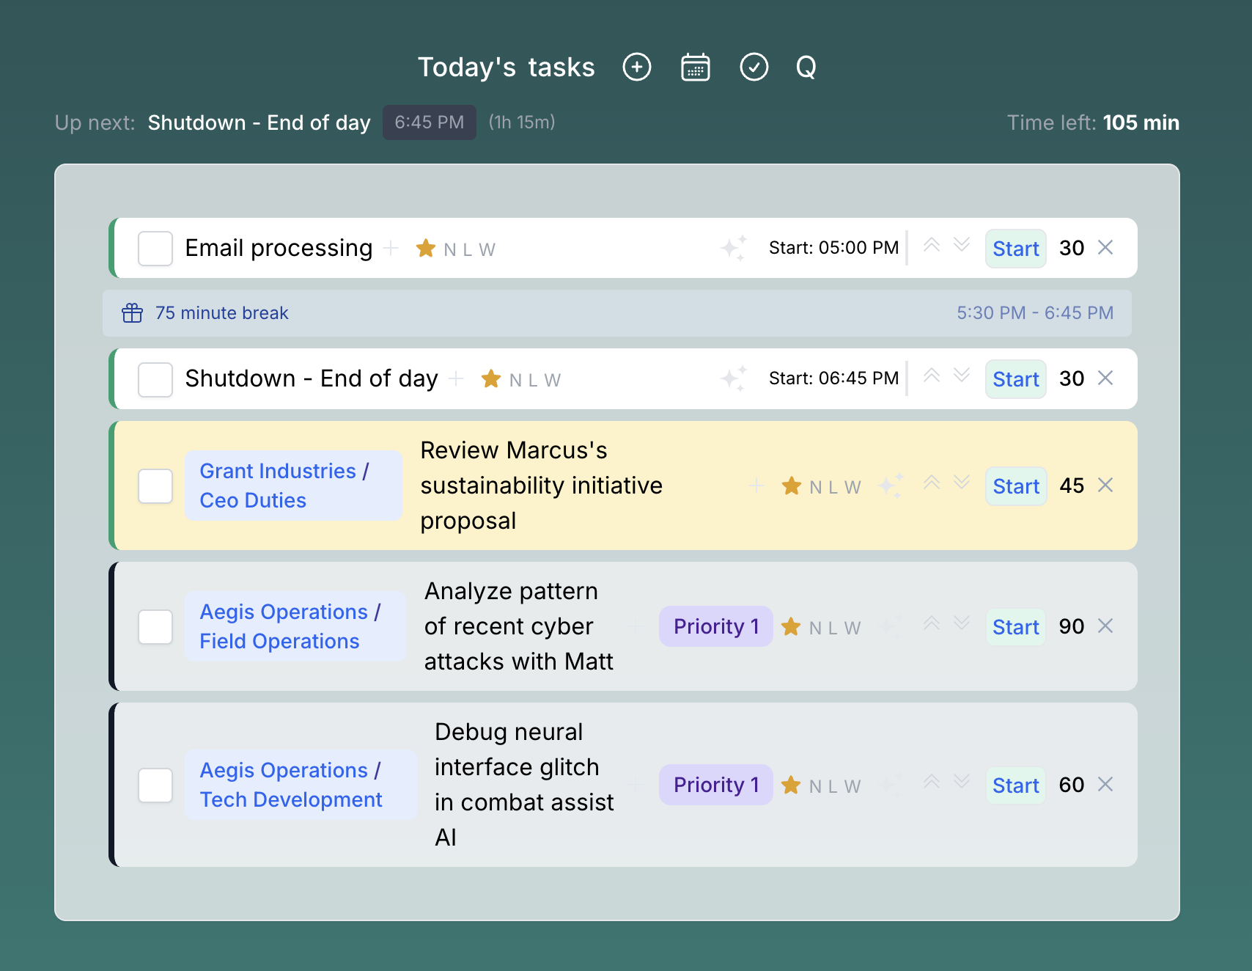This screenshot has width=1252, height=971.
Task: Click Priority 1 badge on Analyze pattern task
Action: (716, 626)
